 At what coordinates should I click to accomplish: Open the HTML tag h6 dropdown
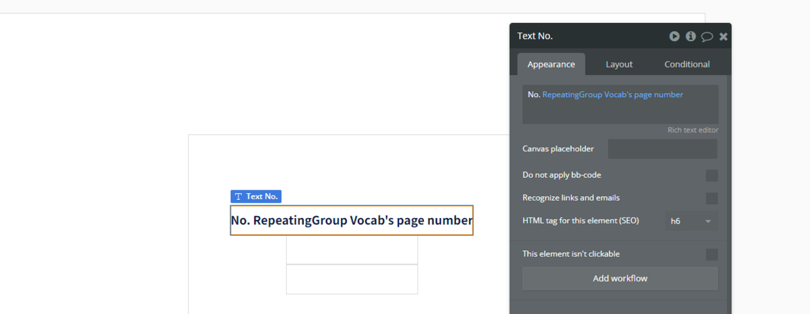click(691, 221)
